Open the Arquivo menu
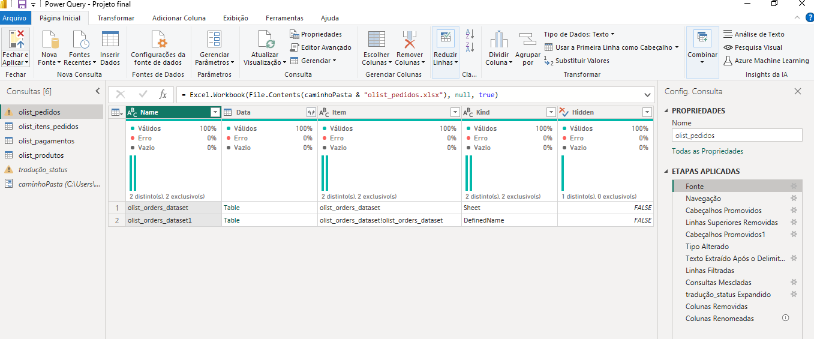 pyautogui.click(x=14, y=18)
